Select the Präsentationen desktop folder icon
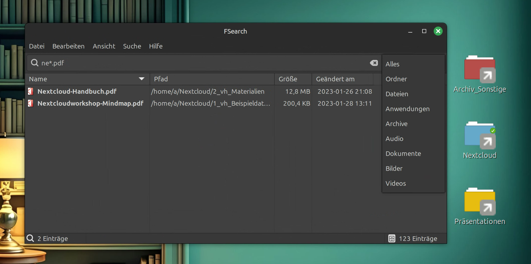This screenshot has width=531, height=264. pyautogui.click(x=480, y=201)
